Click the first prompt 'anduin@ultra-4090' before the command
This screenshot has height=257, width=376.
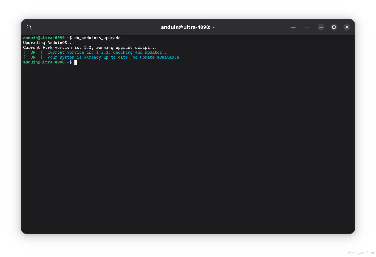[x=44, y=38]
